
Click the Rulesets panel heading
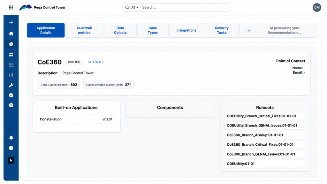point(265,107)
